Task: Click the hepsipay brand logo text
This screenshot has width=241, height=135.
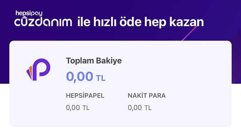Action: pyautogui.click(x=29, y=13)
